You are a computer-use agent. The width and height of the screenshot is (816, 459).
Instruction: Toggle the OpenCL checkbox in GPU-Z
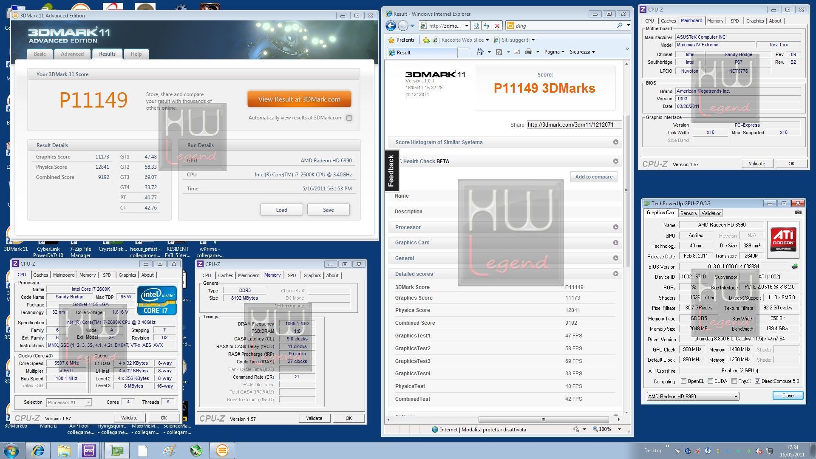tap(683, 381)
